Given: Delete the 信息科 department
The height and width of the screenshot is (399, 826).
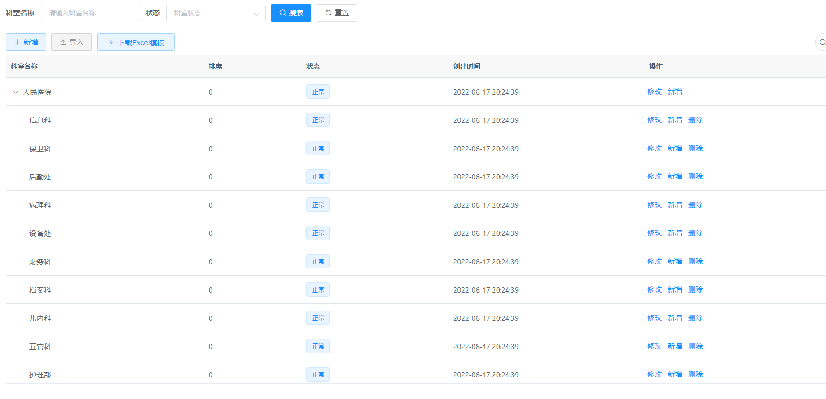Looking at the screenshot, I should (695, 120).
